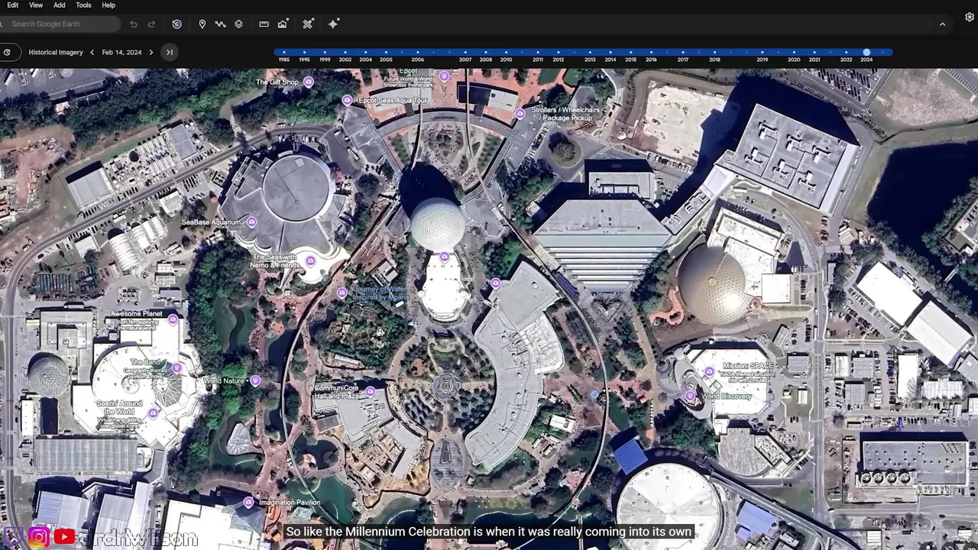Jump timeline to 2021
Screen dimensions: 978x550
[x=814, y=59]
